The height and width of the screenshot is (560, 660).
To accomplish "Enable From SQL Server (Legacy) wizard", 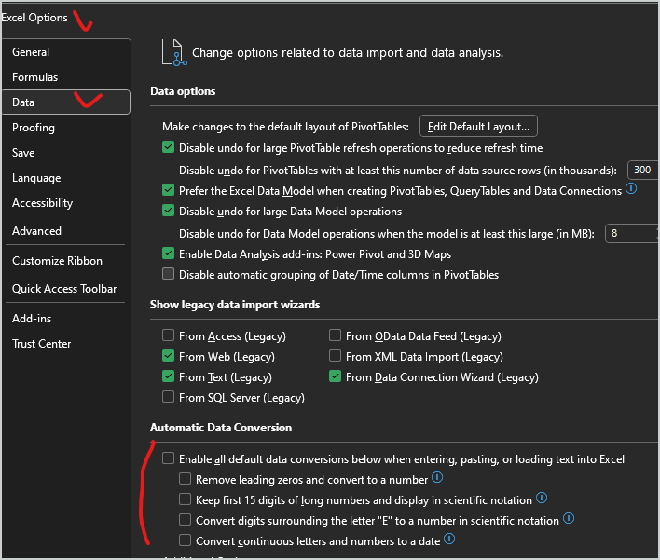I will (168, 397).
